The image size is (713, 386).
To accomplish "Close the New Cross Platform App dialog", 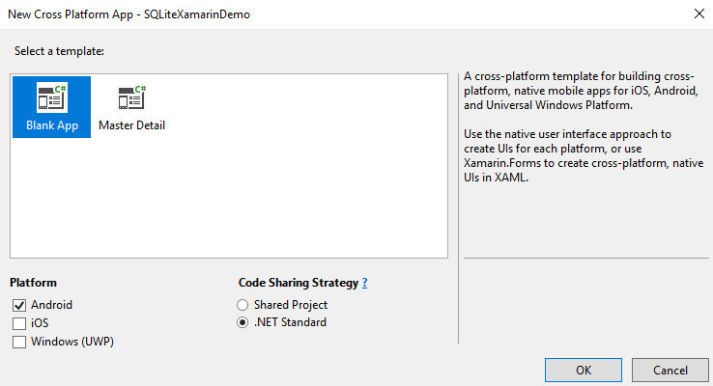I will point(699,14).
